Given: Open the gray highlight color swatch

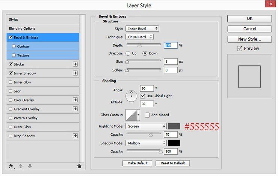Looking at the screenshot, I should tap(174, 126).
